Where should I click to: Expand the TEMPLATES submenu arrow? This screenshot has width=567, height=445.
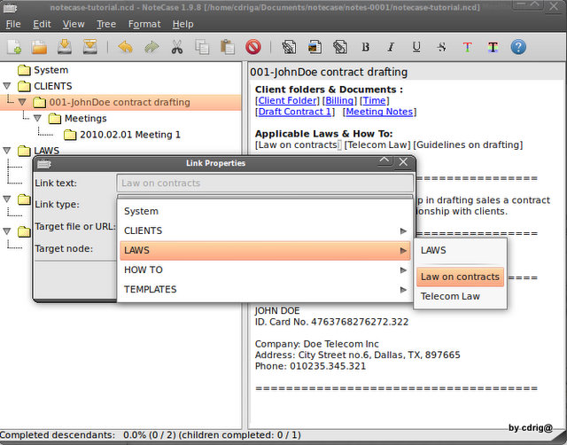(403, 290)
